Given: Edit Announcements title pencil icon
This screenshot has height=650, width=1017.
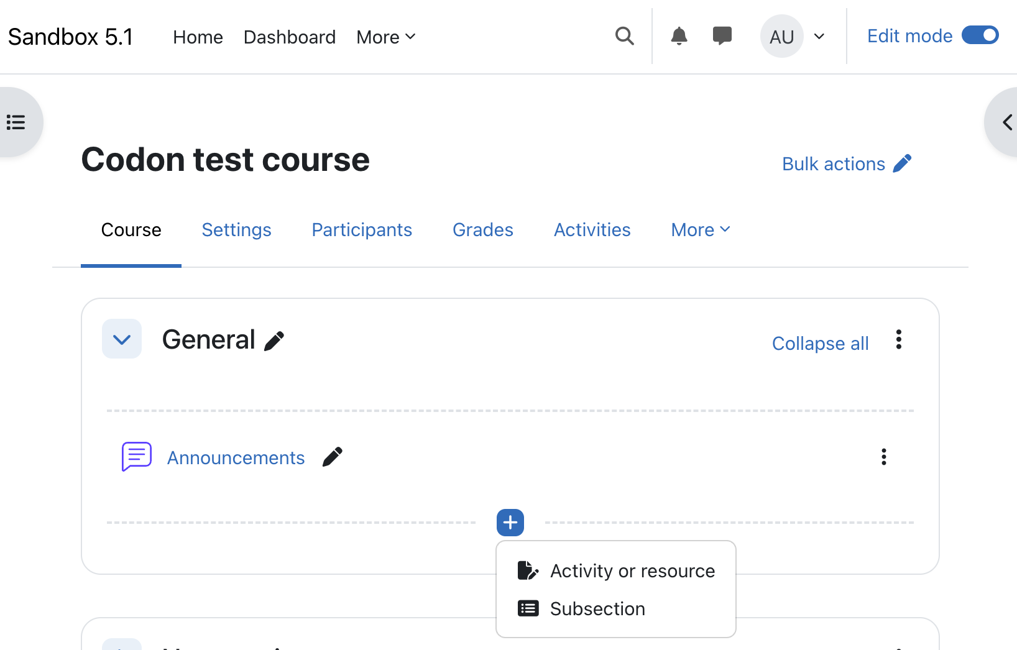Looking at the screenshot, I should point(333,457).
